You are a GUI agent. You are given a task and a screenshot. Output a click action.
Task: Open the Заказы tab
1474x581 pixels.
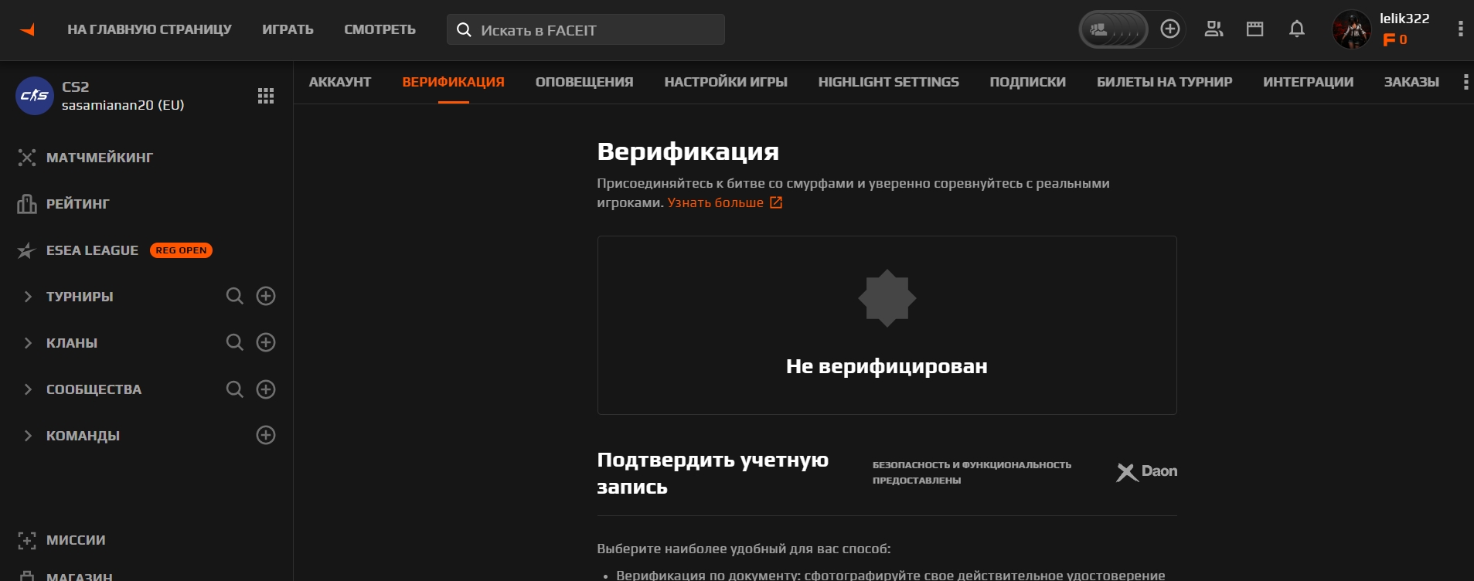[1411, 82]
